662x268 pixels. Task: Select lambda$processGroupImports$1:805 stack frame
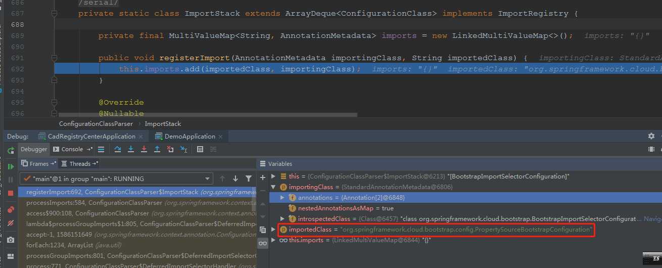point(137,224)
